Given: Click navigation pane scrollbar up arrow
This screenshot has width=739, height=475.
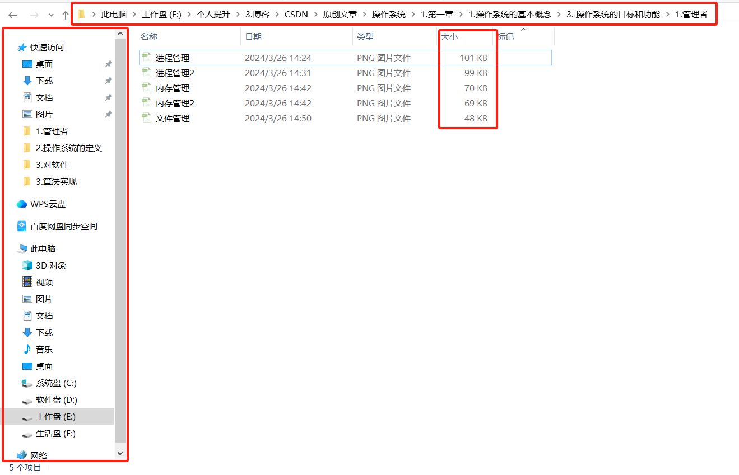Looking at the screenshot, I should pyautogui.click(x=120, y=34).
